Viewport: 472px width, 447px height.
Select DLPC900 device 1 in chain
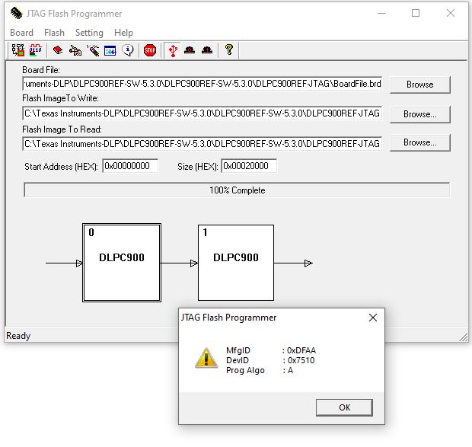click(x=236, y=263)
